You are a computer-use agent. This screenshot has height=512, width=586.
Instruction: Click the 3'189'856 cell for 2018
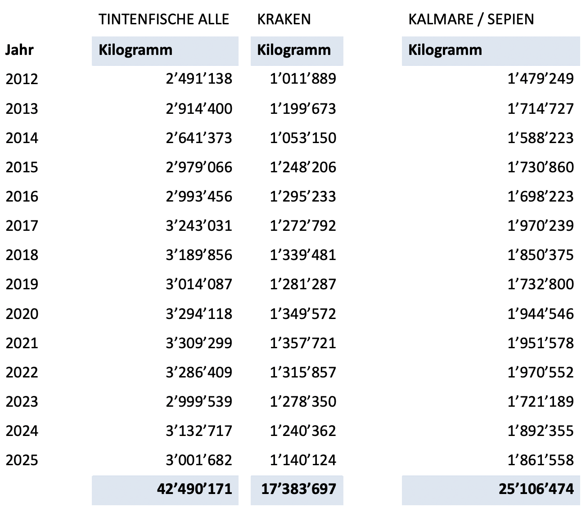tap(199, 255)
